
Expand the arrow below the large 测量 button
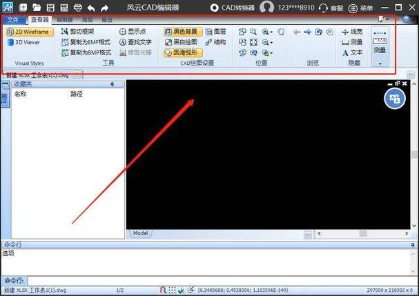pyautogui.click(x=380, y=63)
